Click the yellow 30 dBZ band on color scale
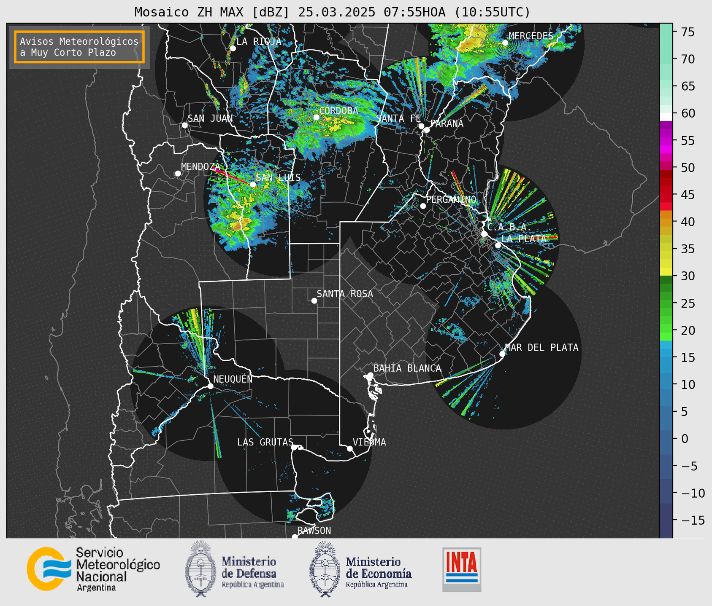 point(666,271)
